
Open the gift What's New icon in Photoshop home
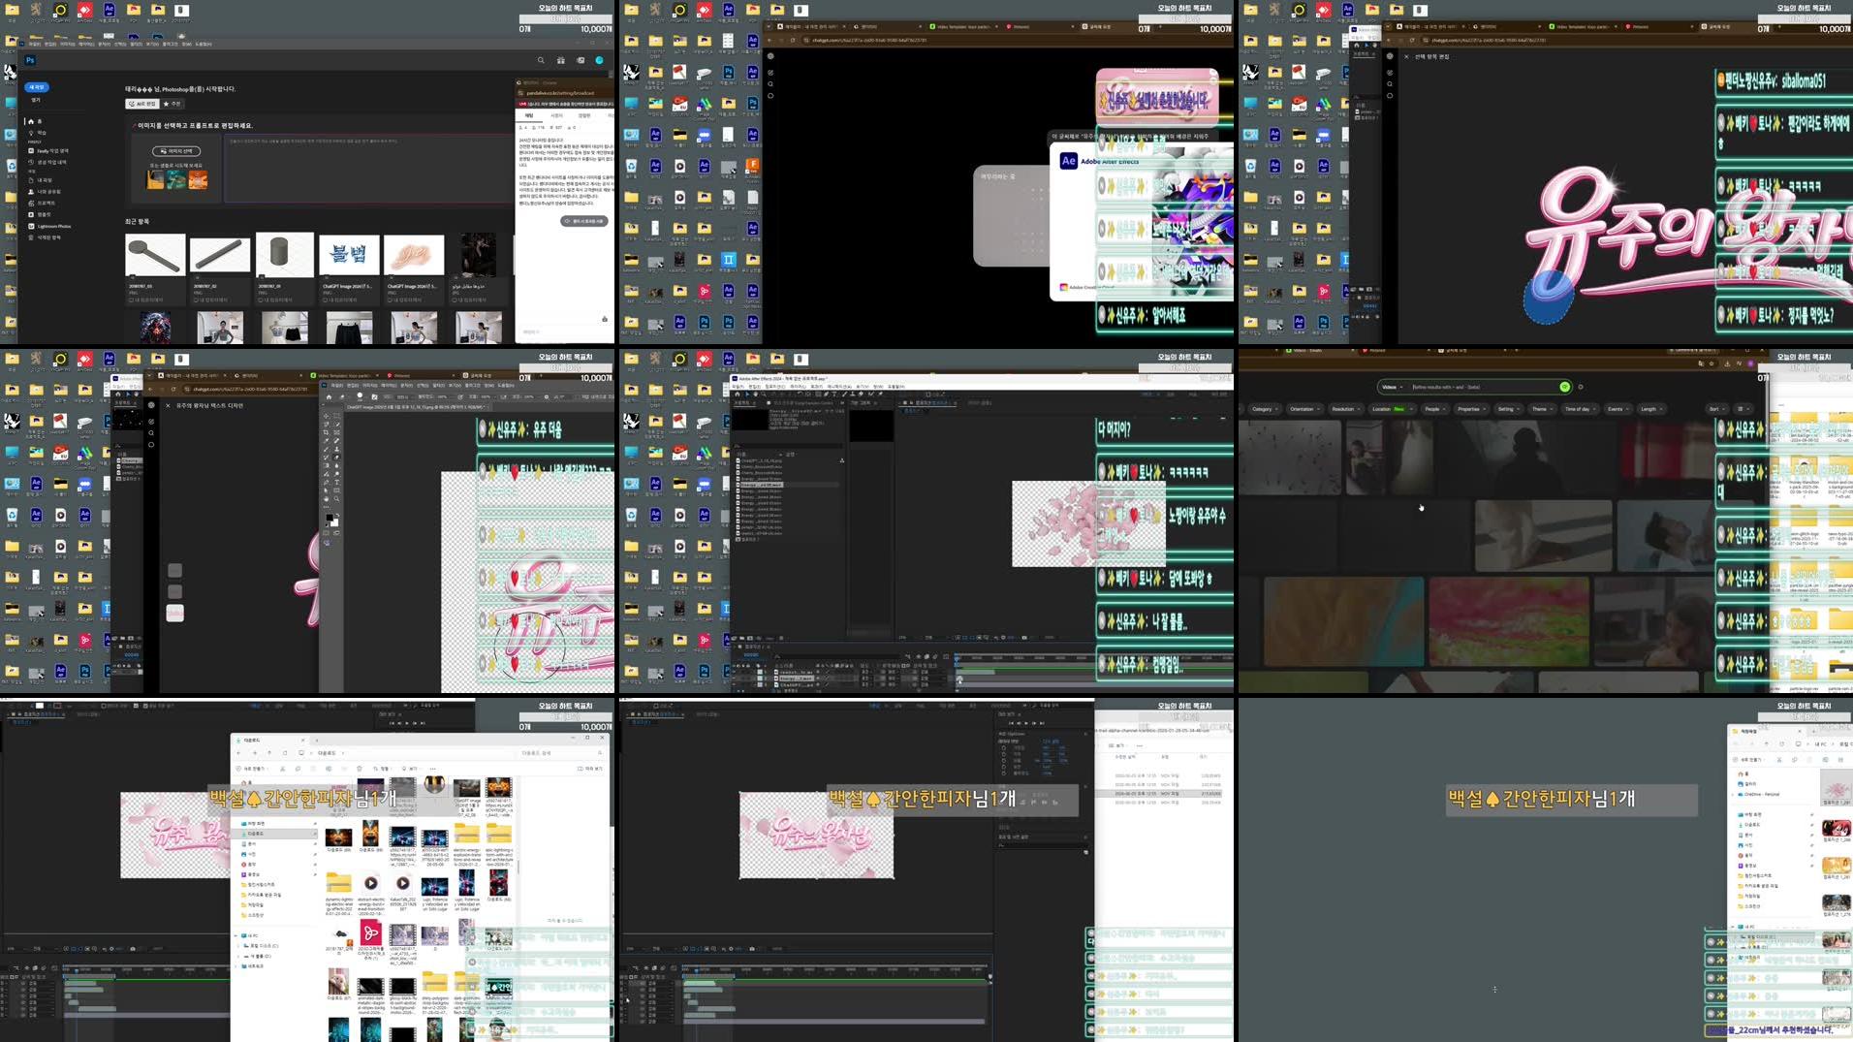[561, 60]
